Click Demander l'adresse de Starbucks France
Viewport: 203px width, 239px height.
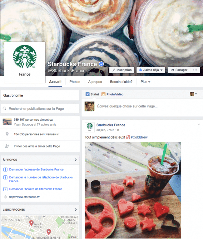(x=36, y=170)
